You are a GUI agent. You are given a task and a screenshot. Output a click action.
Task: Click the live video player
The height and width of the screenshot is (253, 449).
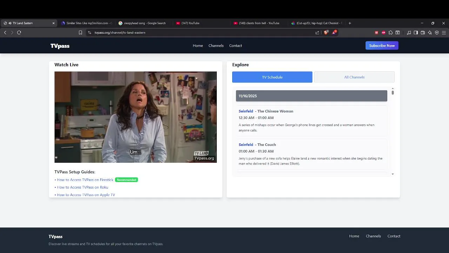coord(135,117)
